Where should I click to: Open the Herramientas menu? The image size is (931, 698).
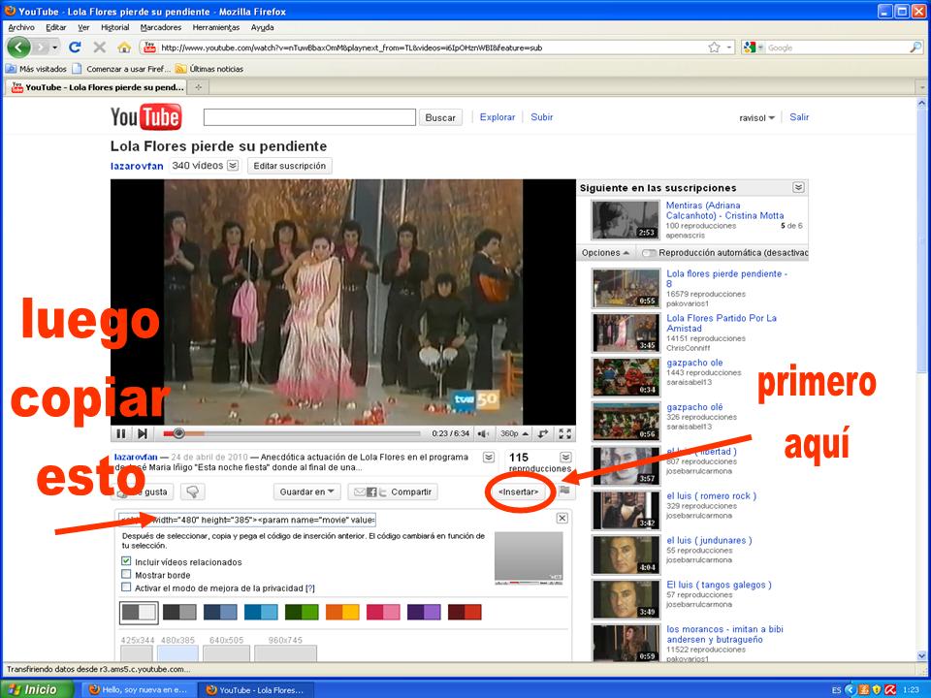pyautogui.click(x=216, y=27)
